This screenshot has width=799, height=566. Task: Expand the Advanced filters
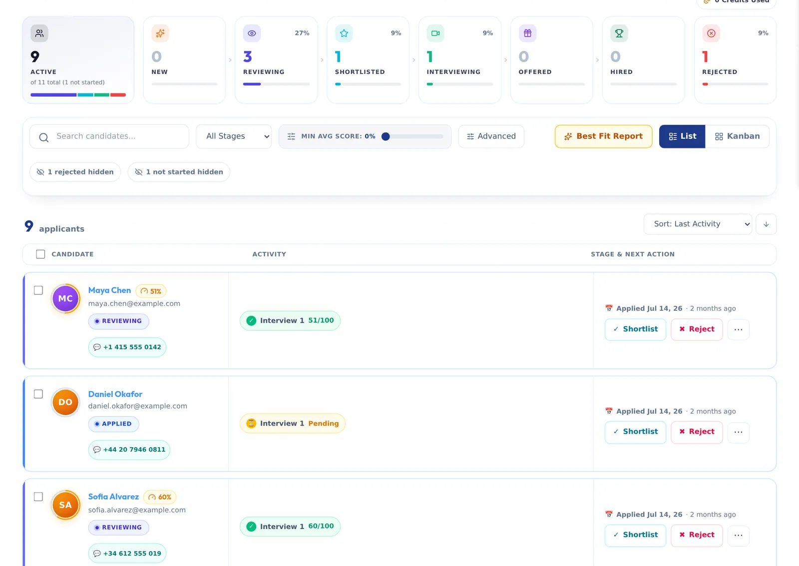click(x=491, y=136)
